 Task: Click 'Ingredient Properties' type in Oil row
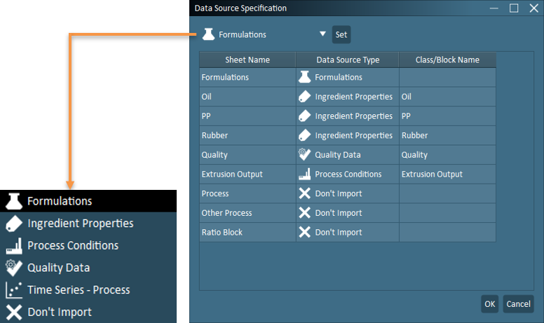(x=353, y=97)
